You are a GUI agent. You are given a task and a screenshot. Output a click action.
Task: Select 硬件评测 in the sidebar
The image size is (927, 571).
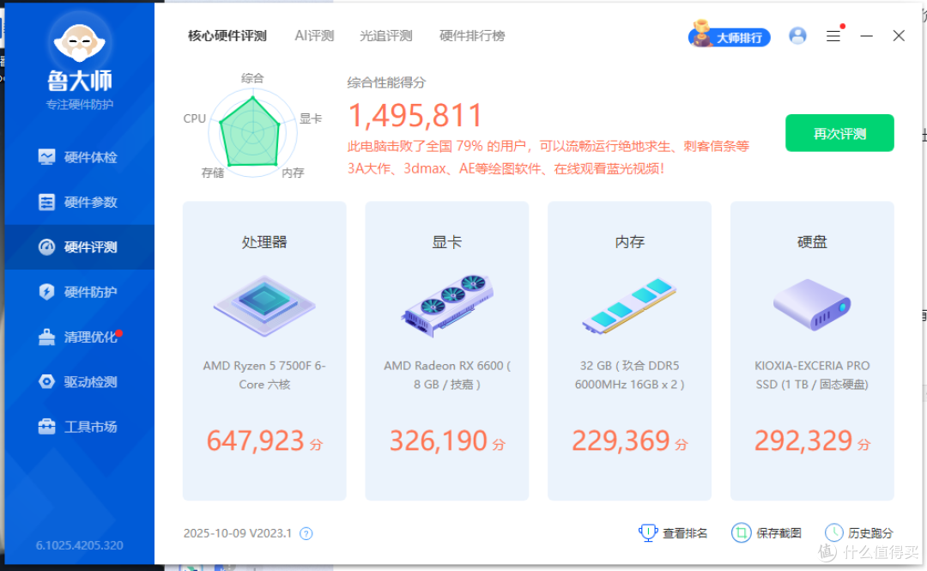click(79, 247)
